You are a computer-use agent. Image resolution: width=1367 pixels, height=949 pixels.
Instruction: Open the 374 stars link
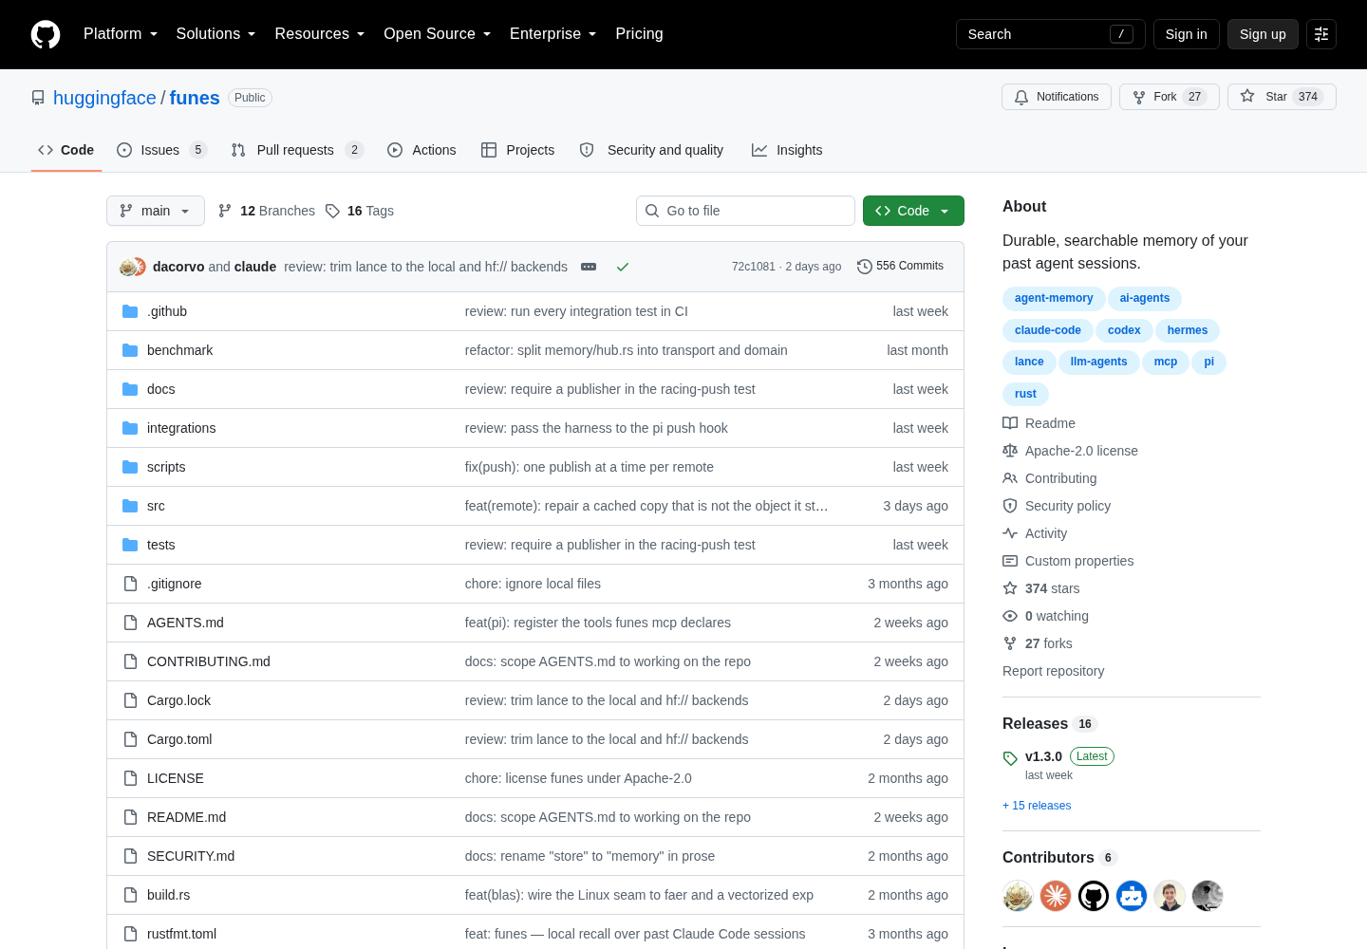(1052, 588)
